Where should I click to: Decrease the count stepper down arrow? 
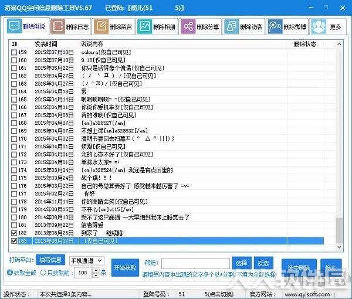(96, 275)
